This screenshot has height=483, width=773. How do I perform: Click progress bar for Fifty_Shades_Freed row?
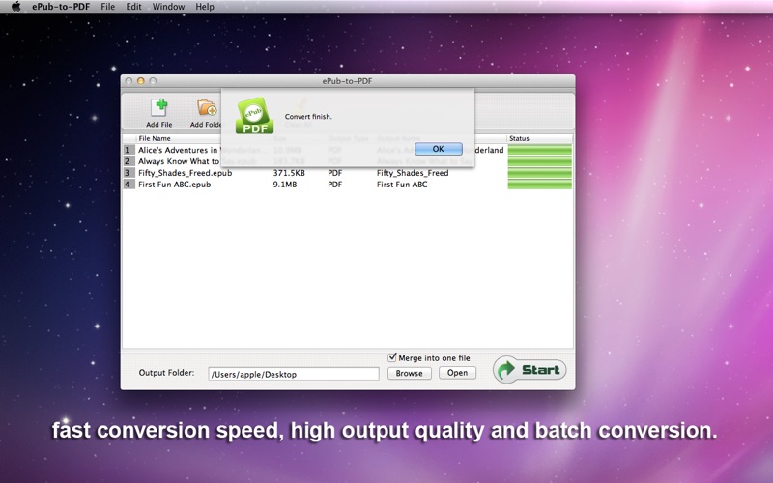pyautogui.click(x=540, y=173)
